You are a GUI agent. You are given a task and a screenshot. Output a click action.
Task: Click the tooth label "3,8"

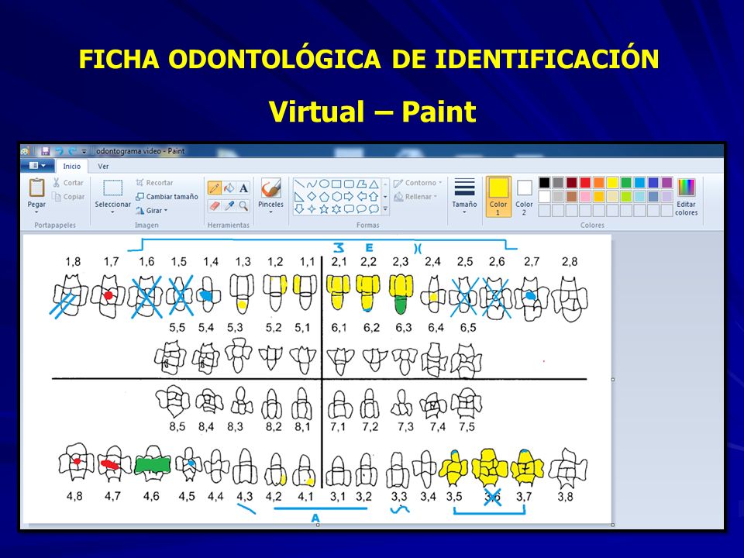coord(565,497)
